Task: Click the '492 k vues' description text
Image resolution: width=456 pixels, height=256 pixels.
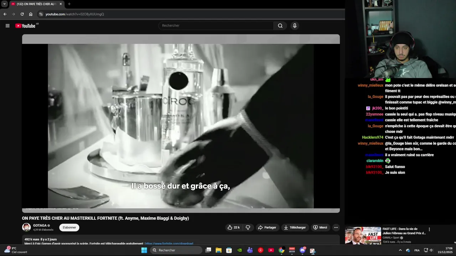Action: pyautogui.click(x=32, y=239)
